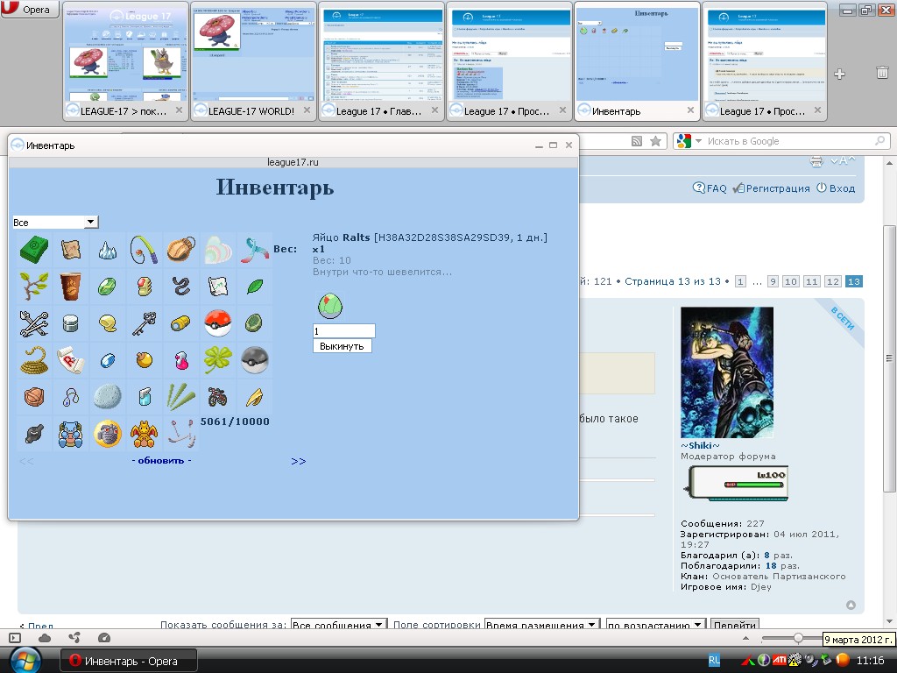Select the single green leaf item
The image size is (897, 673).
click(x=255, y=287)
